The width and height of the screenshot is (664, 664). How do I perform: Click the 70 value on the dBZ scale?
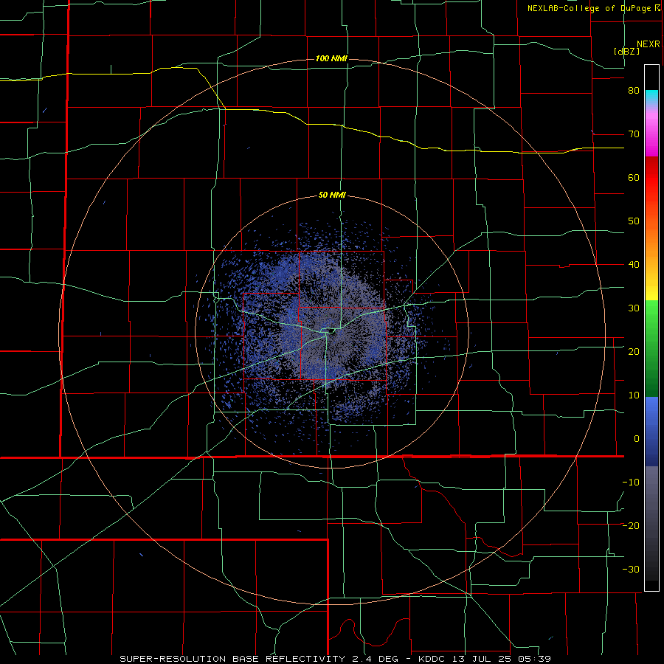634,134
